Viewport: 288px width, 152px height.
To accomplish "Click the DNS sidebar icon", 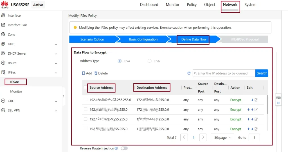I will pyautogui.click(x=3, y=44).
